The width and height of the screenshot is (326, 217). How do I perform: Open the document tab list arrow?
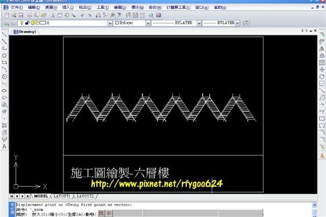click(311, 31)
